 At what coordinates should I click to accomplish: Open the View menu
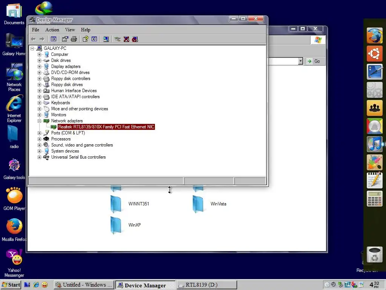(x=70, y=29)
